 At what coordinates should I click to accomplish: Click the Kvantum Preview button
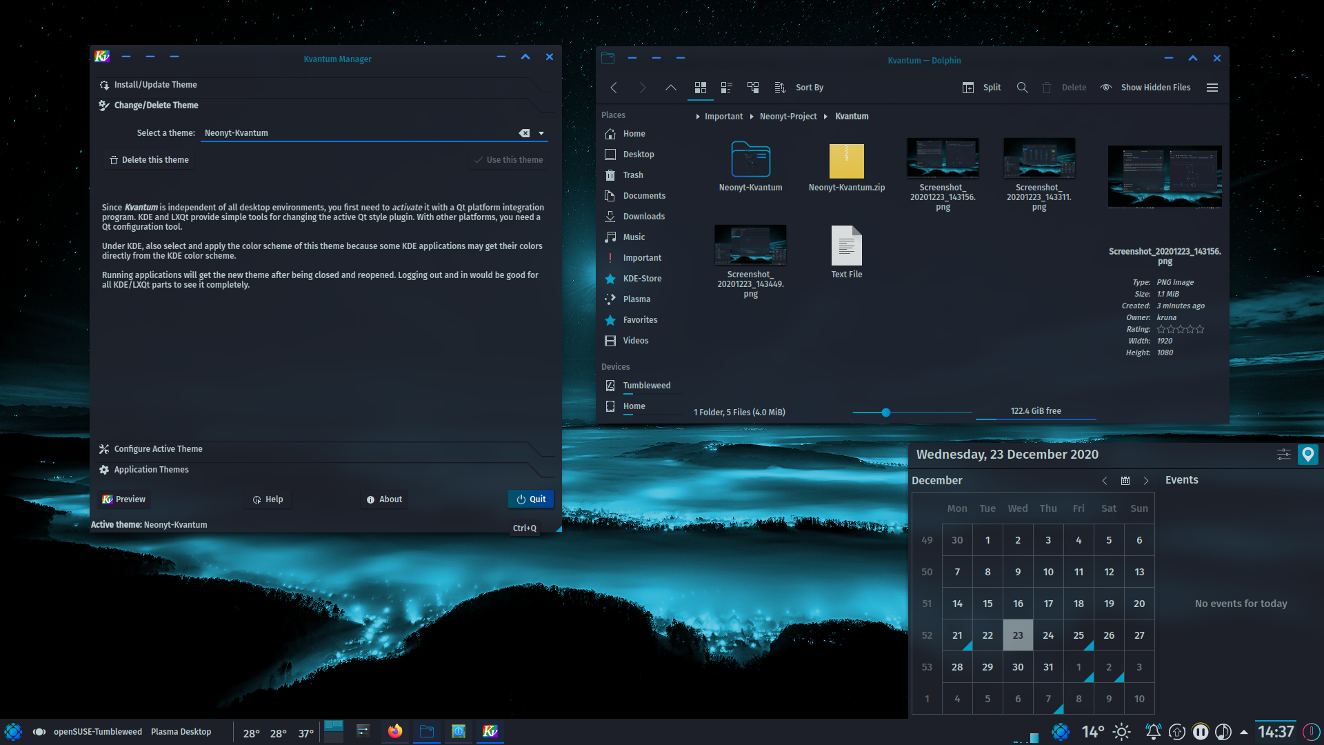tap(124, 499)
